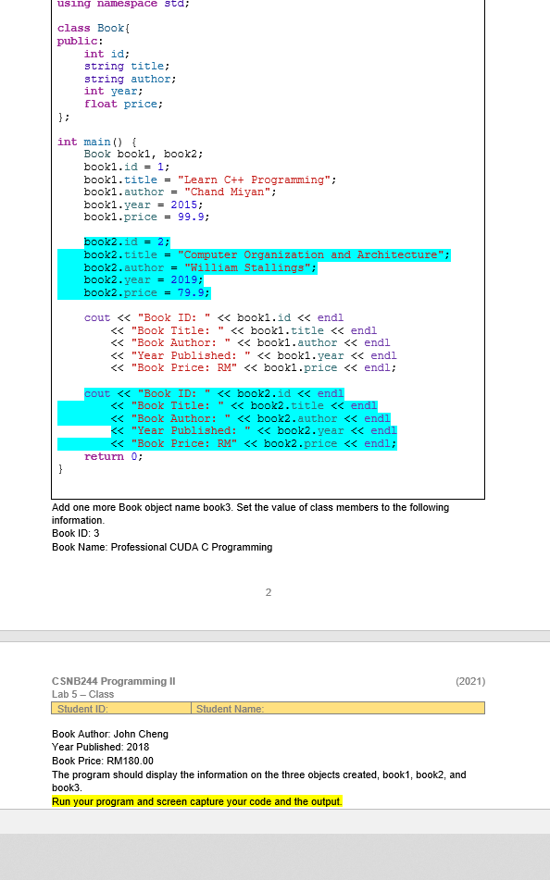The height and width of the screenshot is (880, 550).
Task: Click 'Year Published: 2018' line
Action: (101, 747)
